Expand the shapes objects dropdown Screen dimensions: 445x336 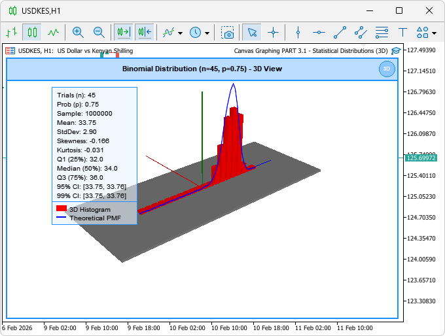click(x=433, y=33)
